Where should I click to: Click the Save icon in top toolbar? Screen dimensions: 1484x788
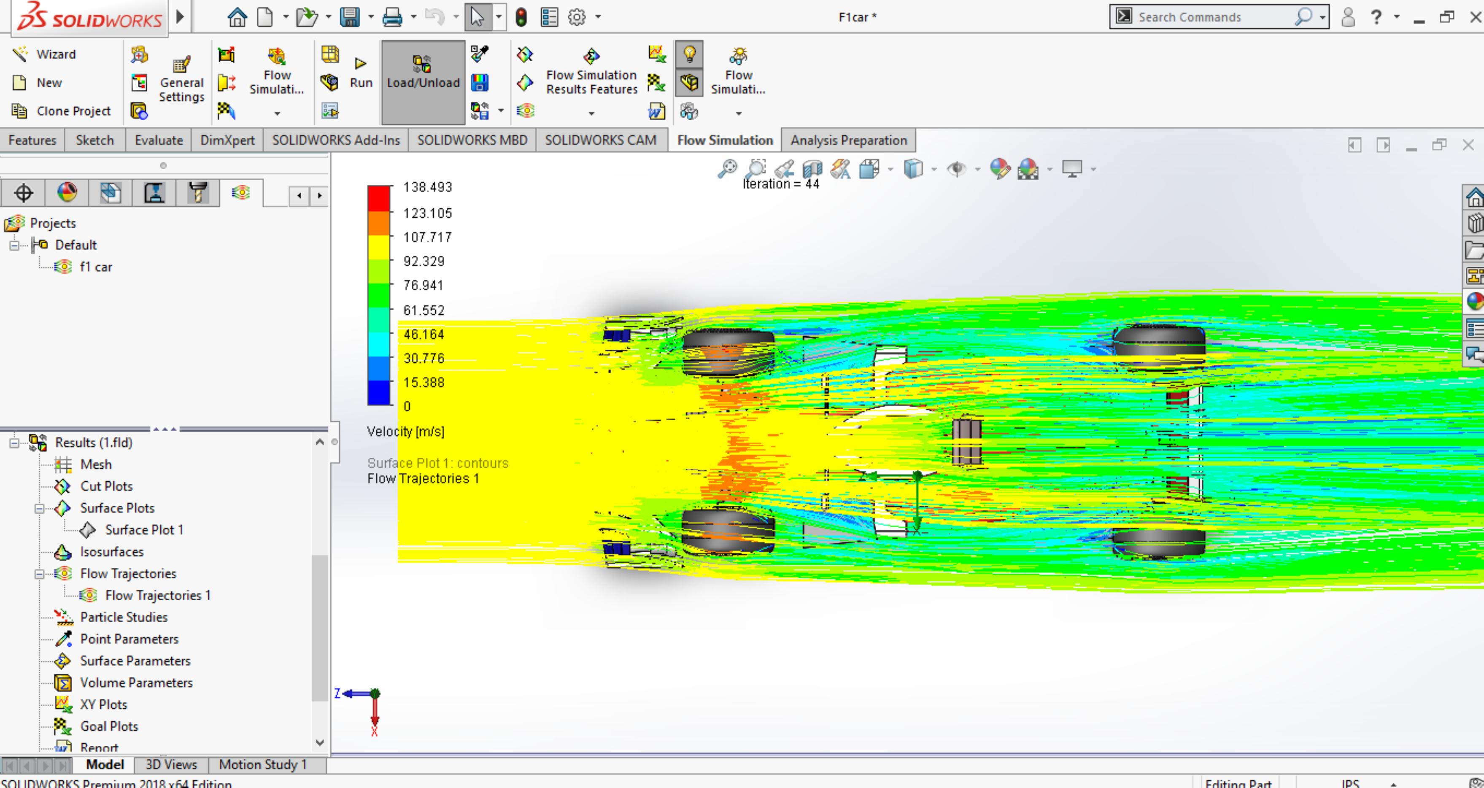(350, 17)
